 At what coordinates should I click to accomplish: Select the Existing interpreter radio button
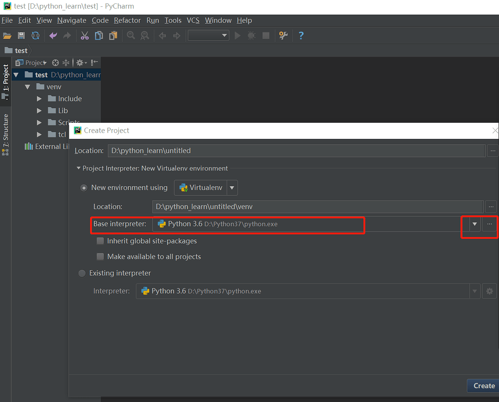click(x=82, y=273)
